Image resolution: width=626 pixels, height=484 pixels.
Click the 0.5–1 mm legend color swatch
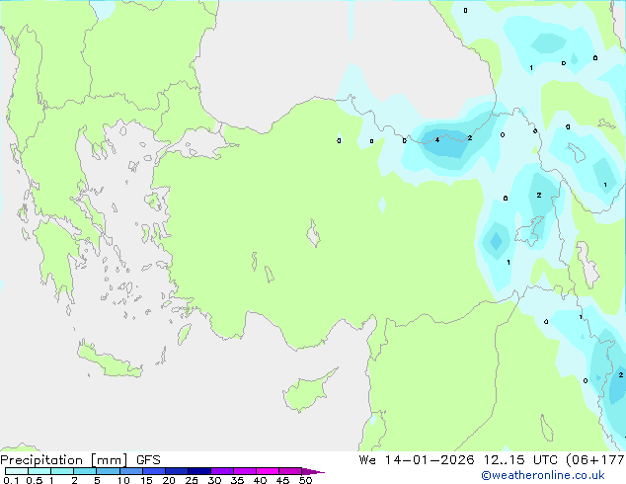tap(39, 471)
